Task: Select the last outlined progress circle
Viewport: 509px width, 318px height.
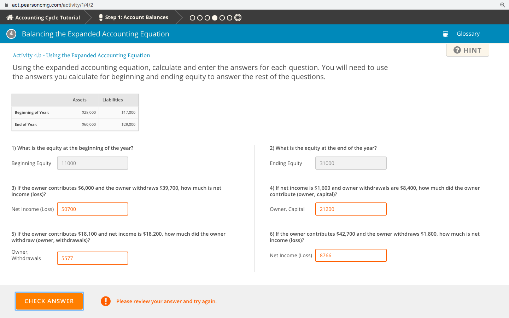Action: [x=238, y=17]
